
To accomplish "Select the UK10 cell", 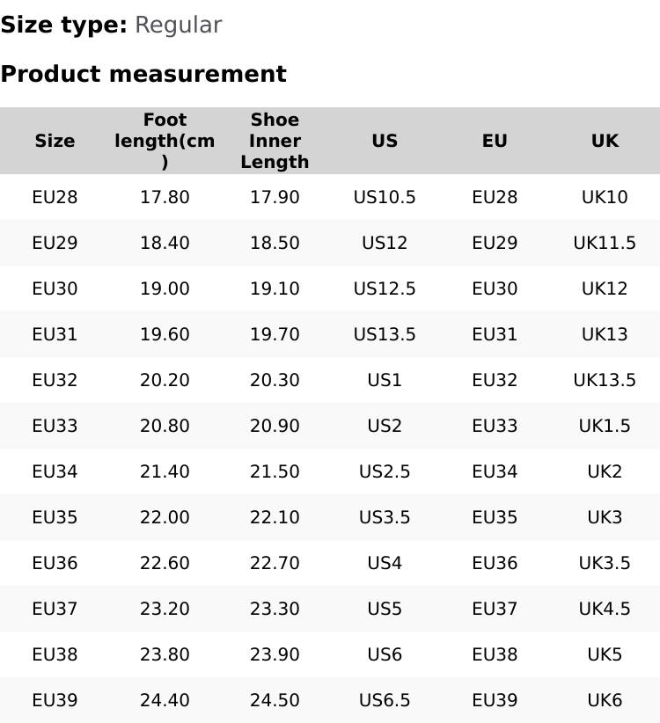I will (605, 197).
